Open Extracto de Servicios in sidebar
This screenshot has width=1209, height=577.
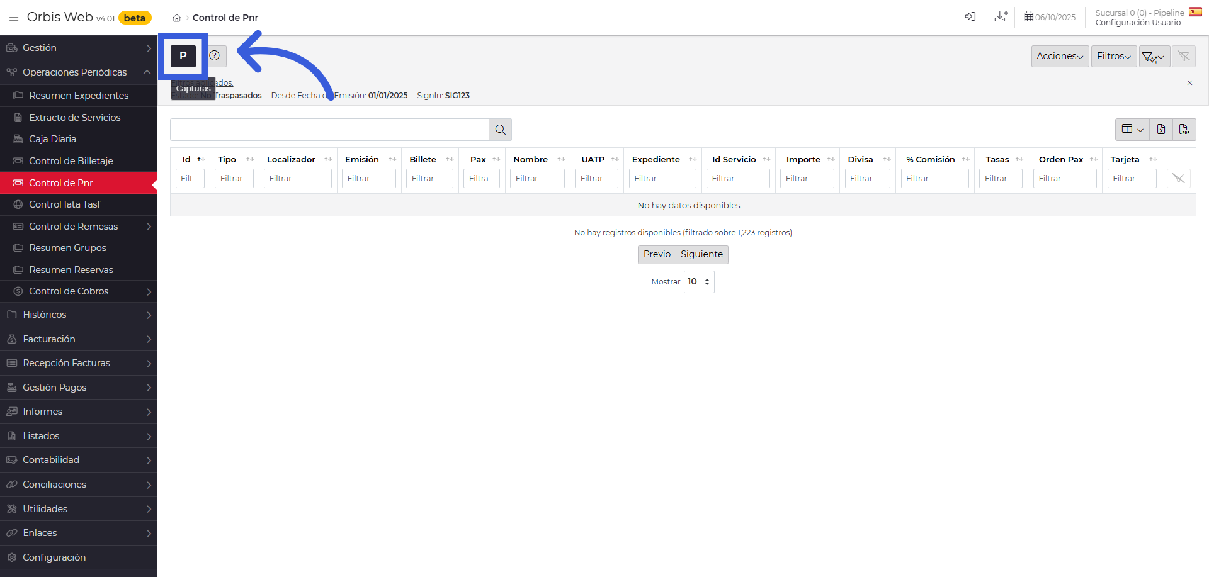[79, 118]
